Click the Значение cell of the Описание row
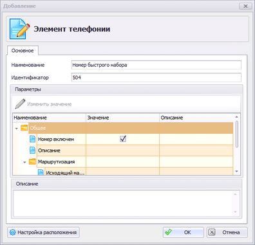 123,150
